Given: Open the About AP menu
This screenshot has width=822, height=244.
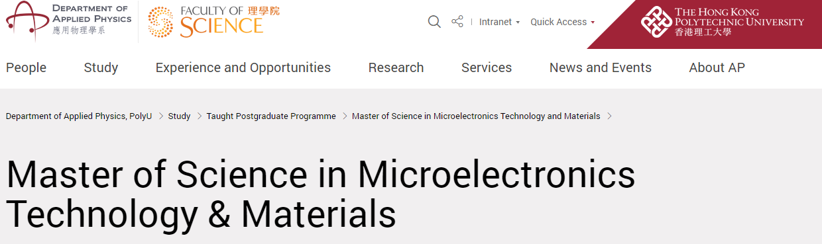Looking at the screenshot, I should [717, 67].
